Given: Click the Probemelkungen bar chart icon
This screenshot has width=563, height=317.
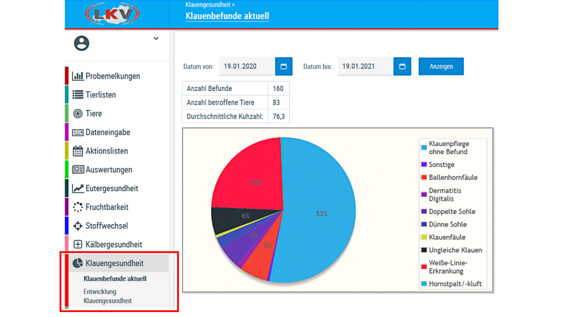Looking at the screenshot, I should (x=78, y=76).
